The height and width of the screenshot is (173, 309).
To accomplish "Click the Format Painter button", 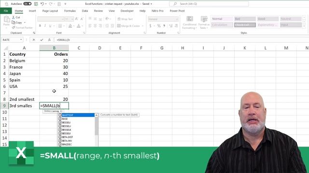I will tap(22, 28).
